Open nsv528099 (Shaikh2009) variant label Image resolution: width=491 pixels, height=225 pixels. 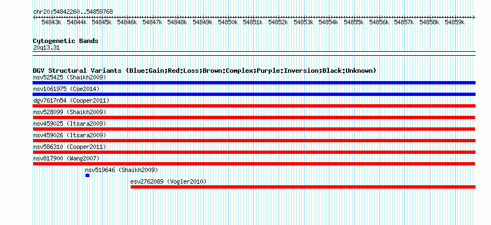(x=70, y=112)
